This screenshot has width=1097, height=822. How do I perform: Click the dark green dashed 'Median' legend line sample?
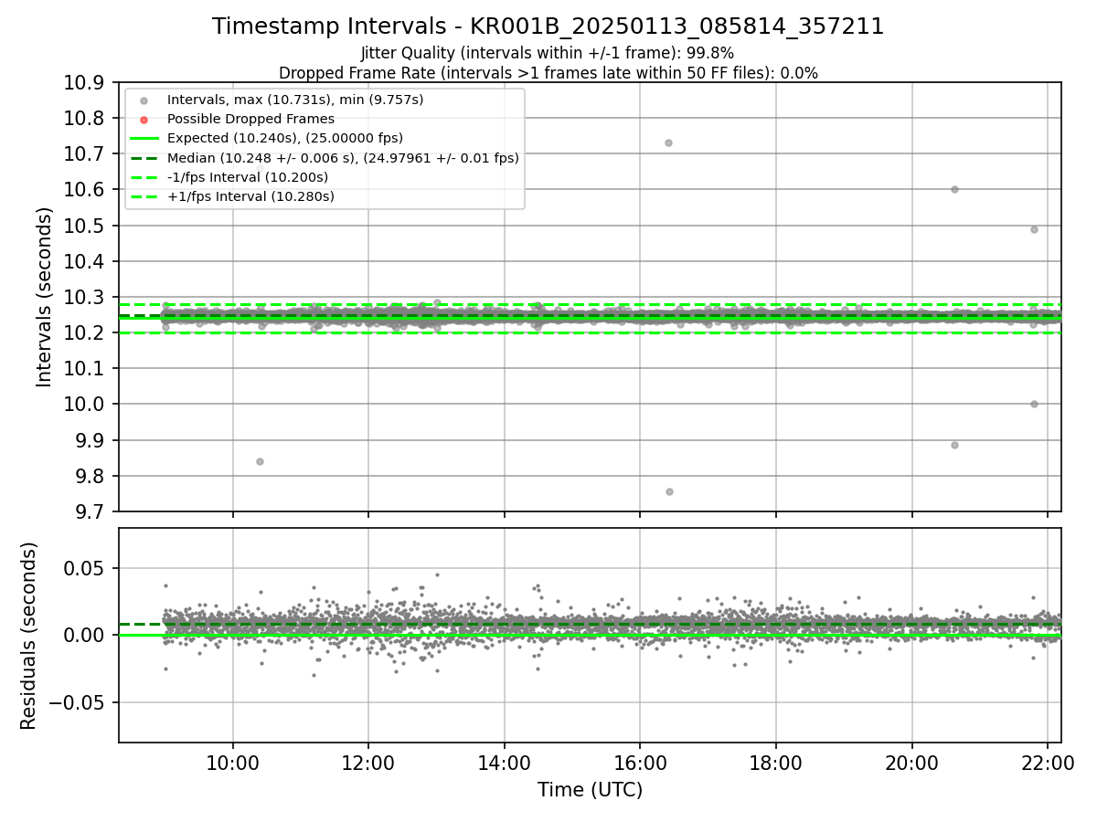[144, 158]
